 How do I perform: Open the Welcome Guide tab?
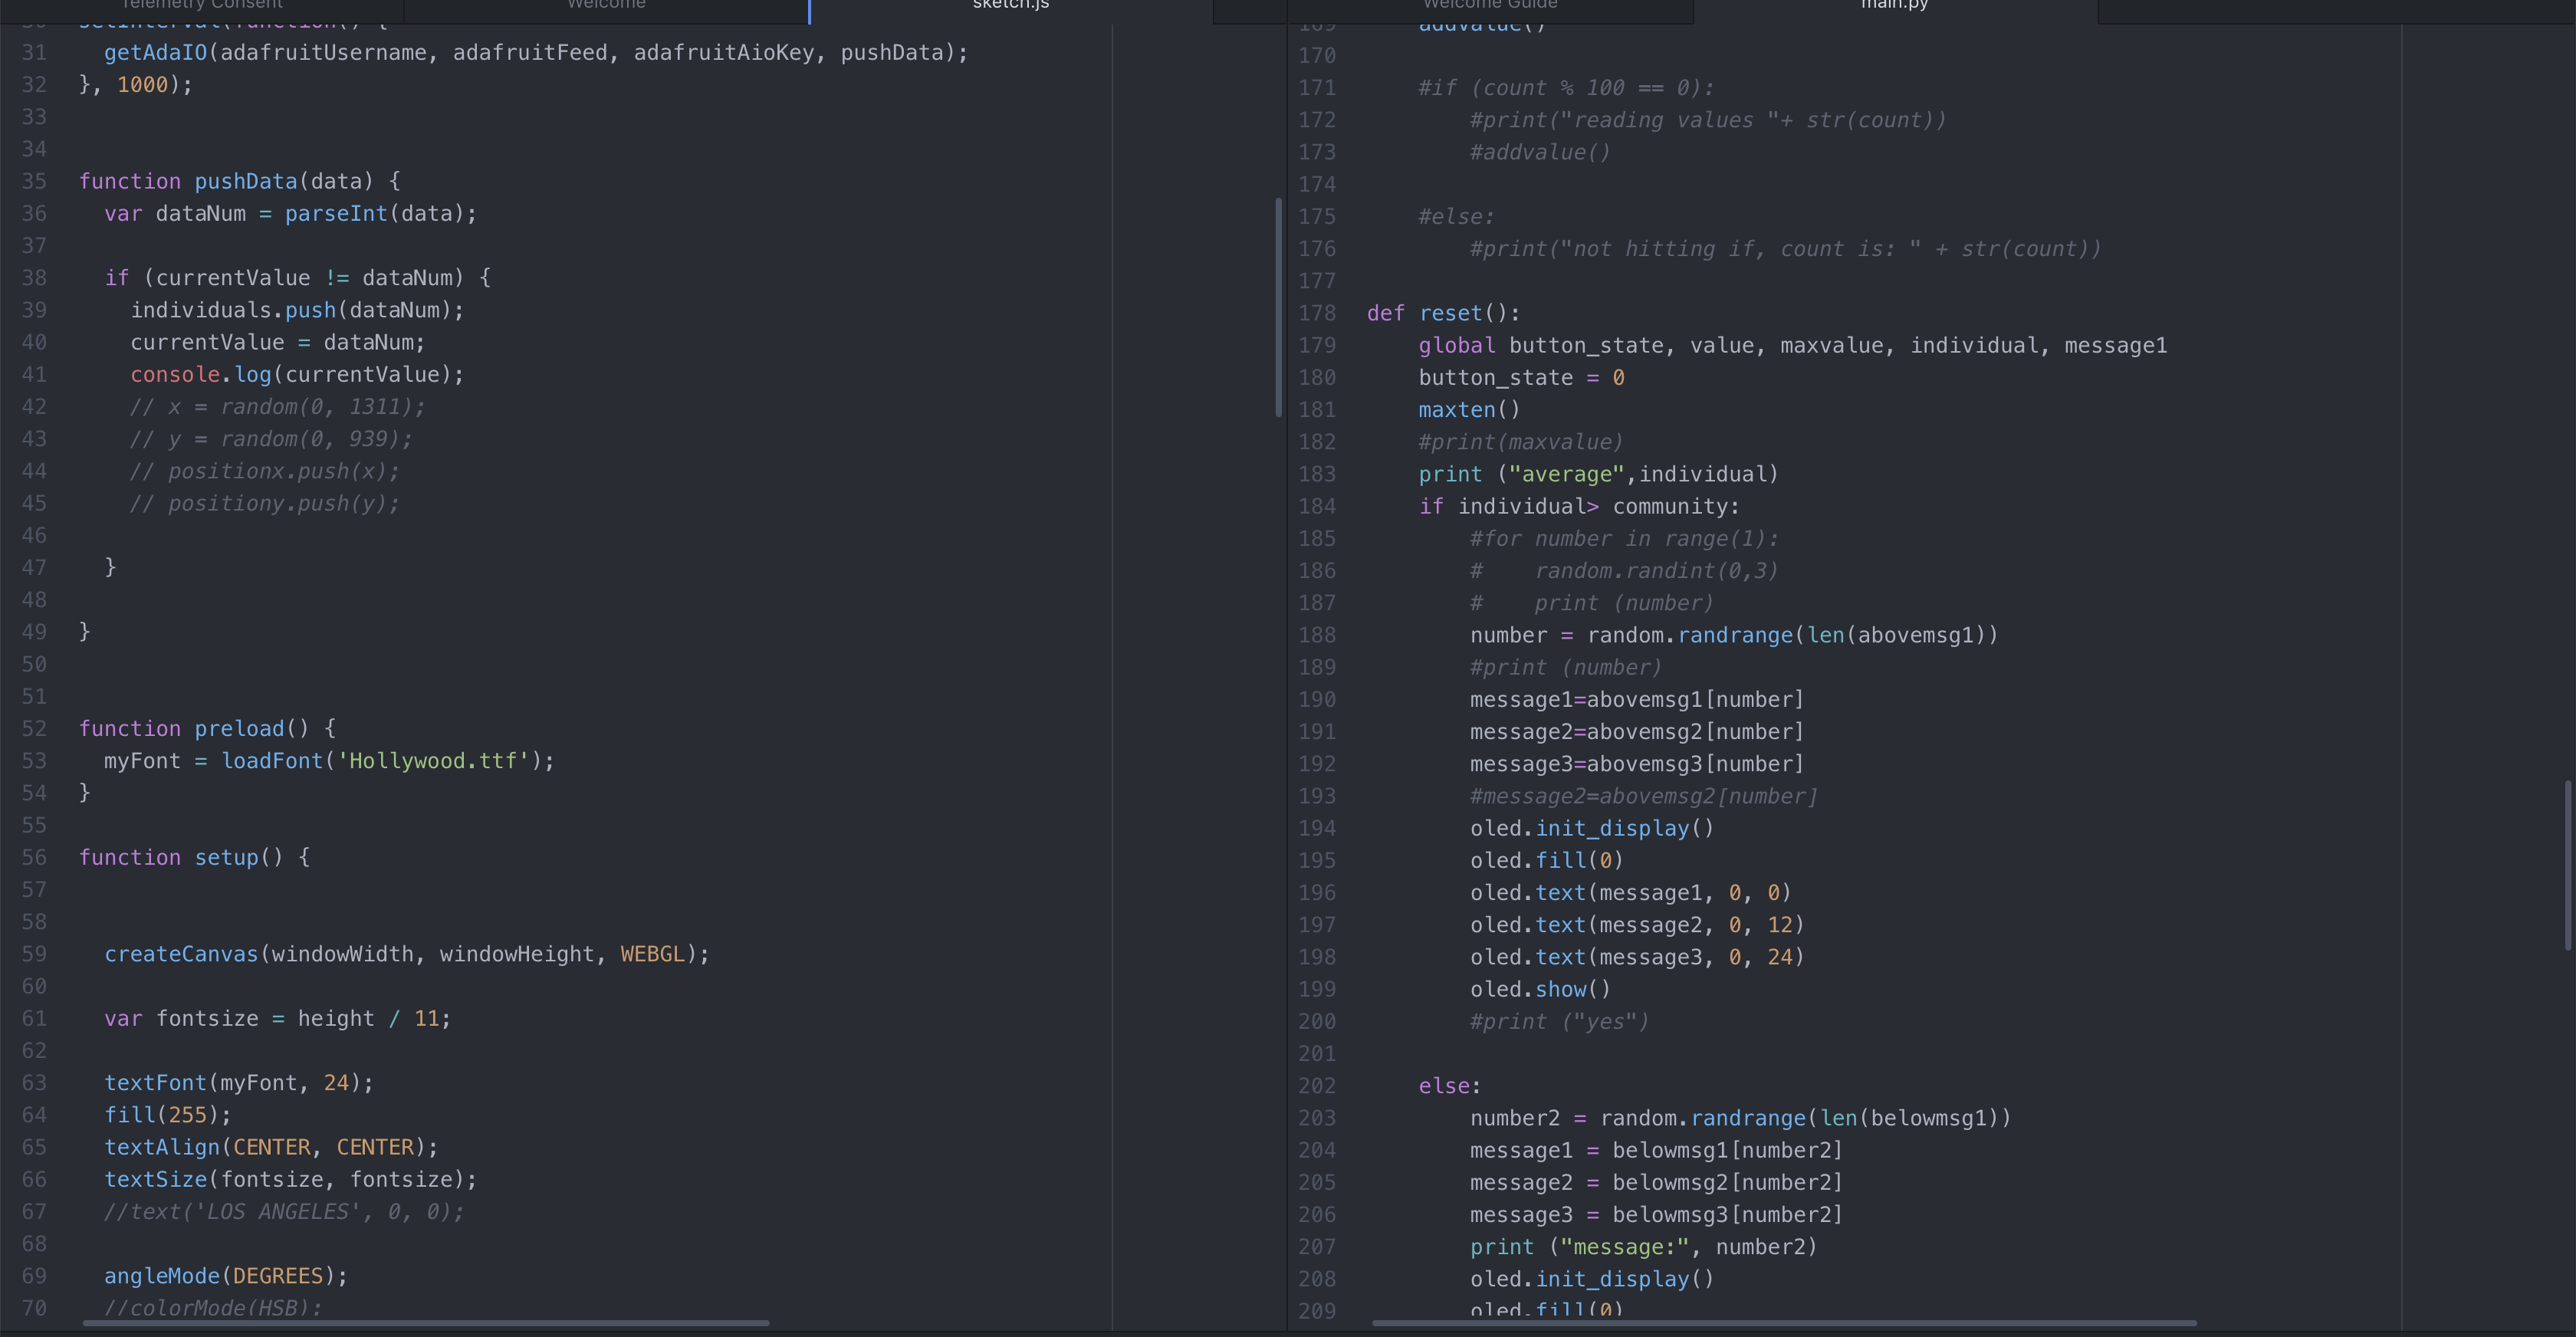pyautogui.click(x=1490, y=6)
